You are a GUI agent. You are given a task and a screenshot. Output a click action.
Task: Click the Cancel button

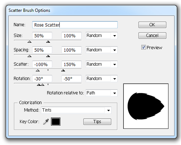click(x=152, y=36)
